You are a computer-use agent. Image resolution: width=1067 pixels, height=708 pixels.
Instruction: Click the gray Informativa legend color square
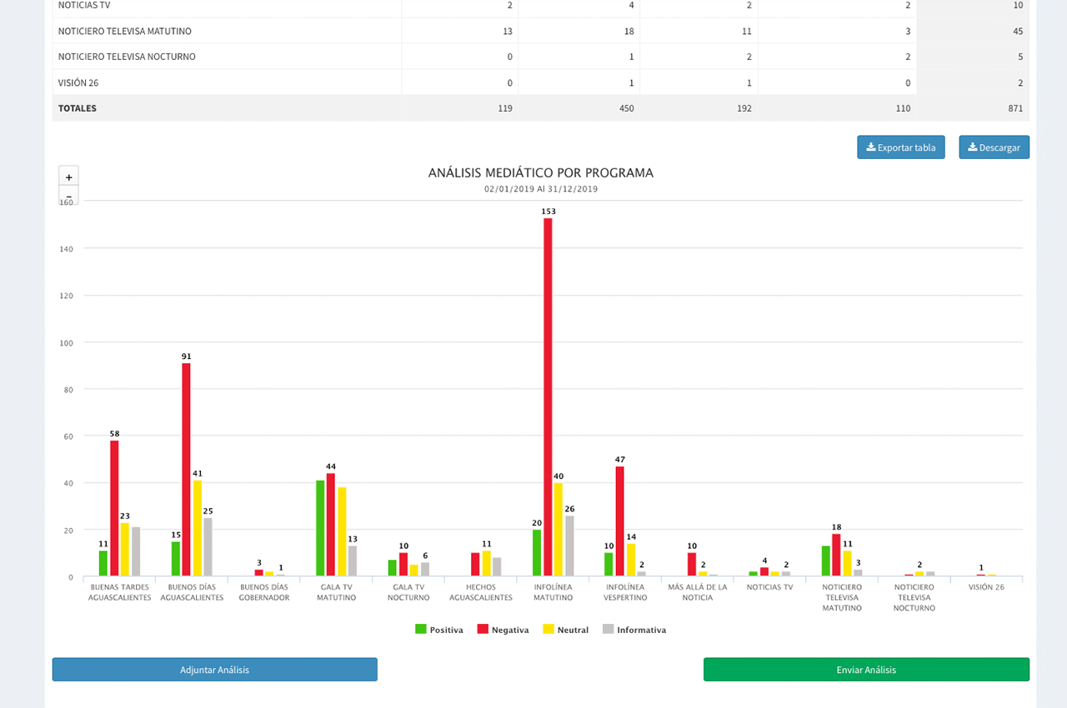[x=608, y=630]
